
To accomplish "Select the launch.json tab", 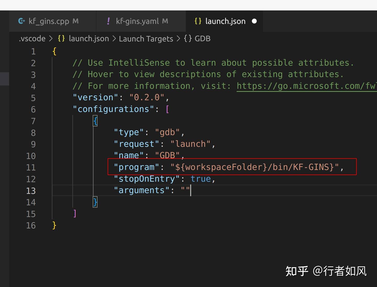I will point(225,21).
